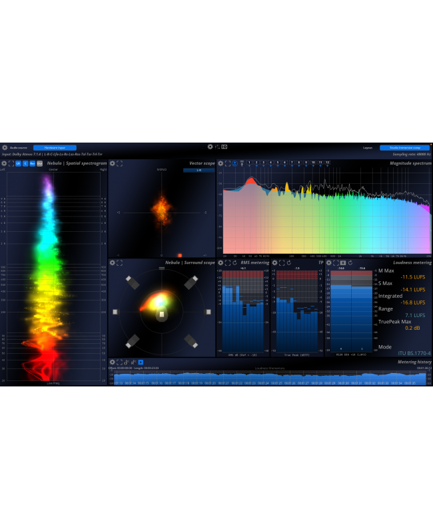Click the ITU BS.1770-4 mode label
This screenshot has height=529, width=433.
[x=414, y=353]
